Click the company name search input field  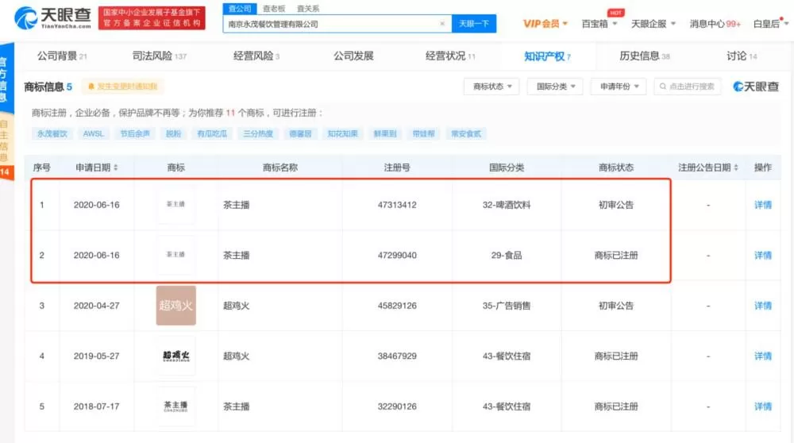[x=332, y=24]
